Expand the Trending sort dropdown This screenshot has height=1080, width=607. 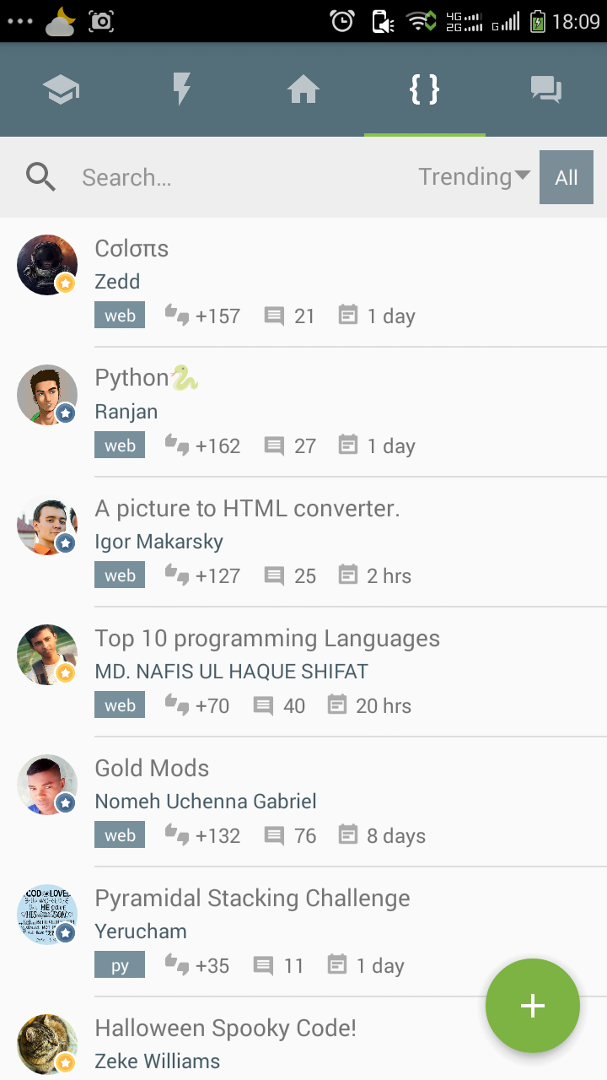tap(474, 176)
